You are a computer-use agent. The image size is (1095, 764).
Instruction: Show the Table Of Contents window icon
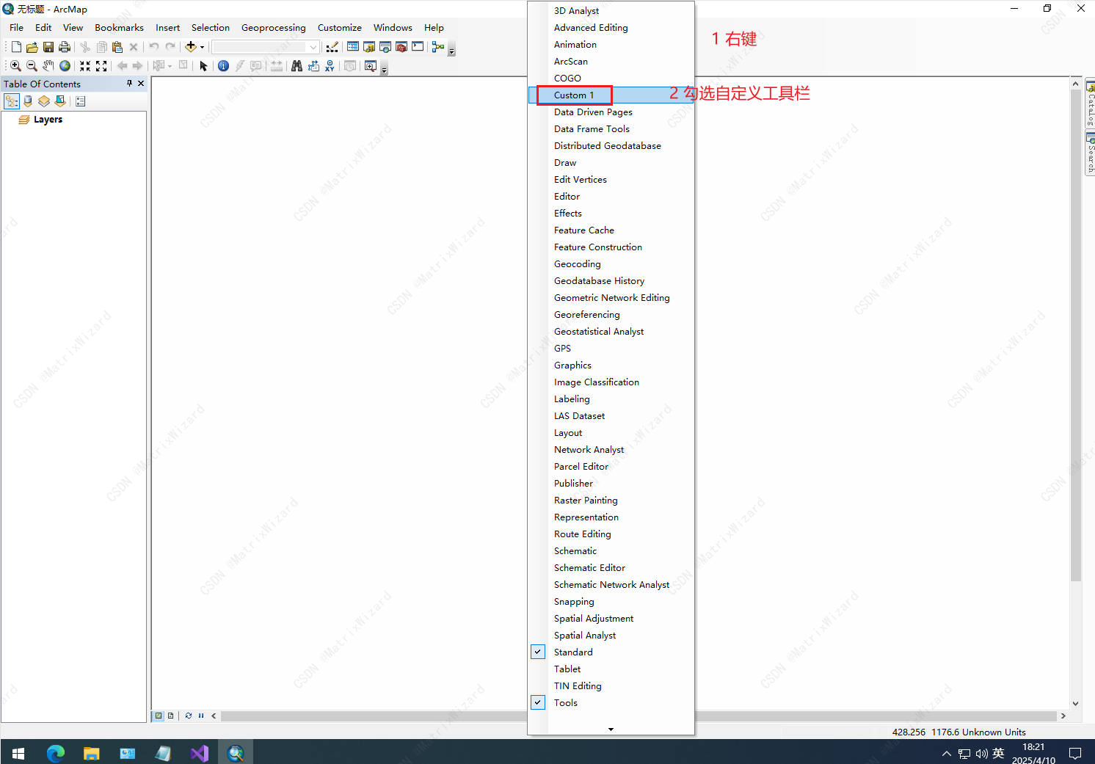[353, 47]
